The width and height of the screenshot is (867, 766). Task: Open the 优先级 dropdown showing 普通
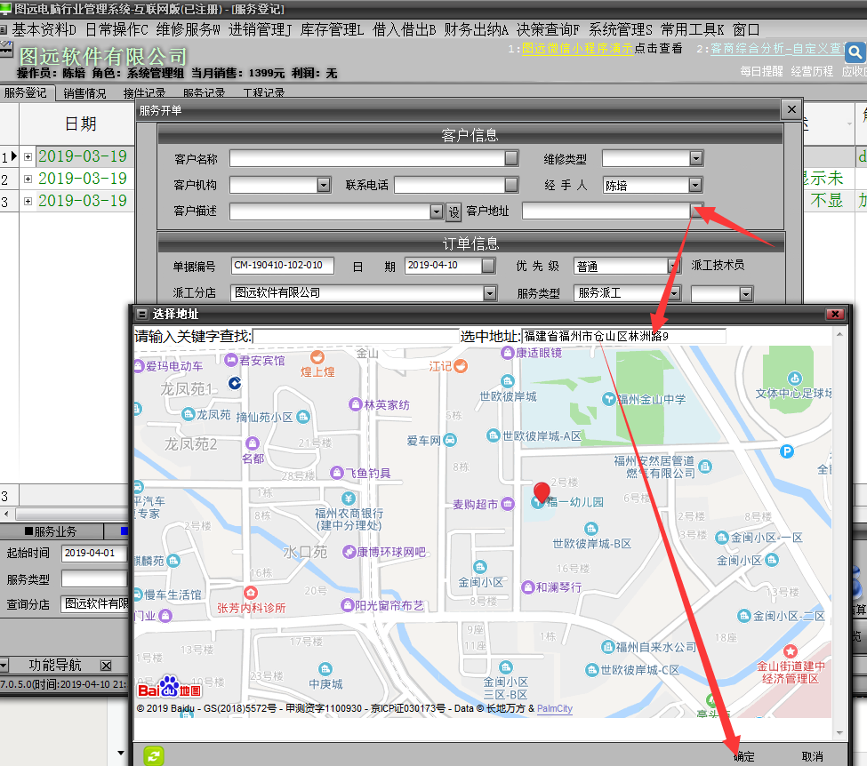(673, 267)
